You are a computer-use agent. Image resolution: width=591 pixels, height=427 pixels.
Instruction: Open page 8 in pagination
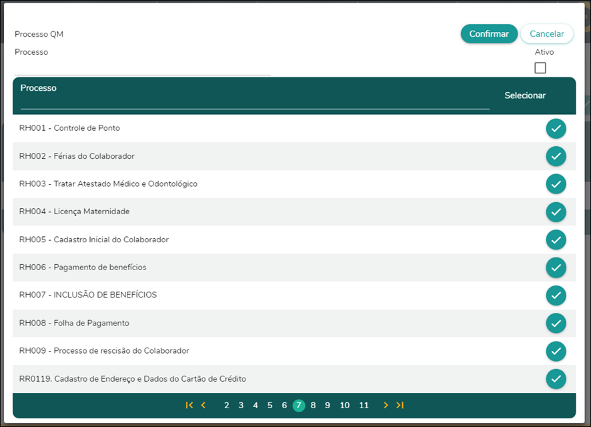313,405
